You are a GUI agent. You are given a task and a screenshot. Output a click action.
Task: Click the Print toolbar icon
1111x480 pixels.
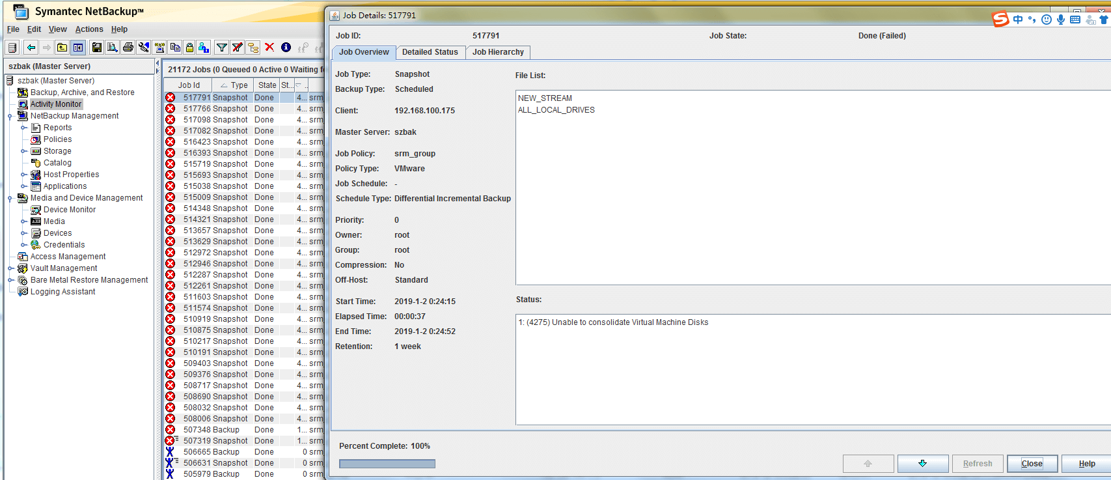128,48
